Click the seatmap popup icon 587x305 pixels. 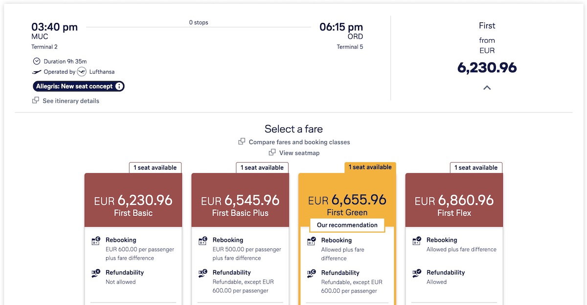point(272,153)
